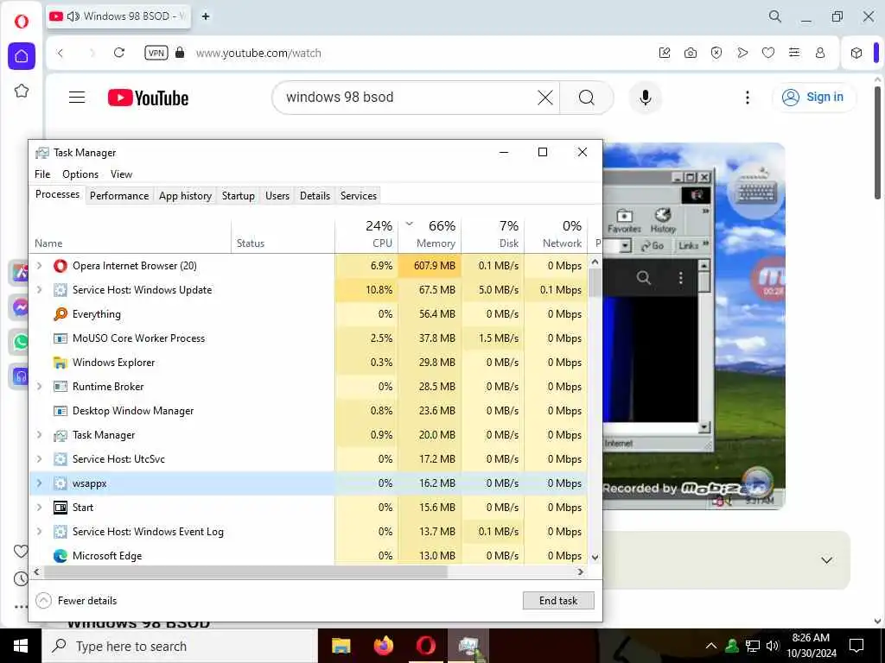Click the YouTube search magnifier button
The width and height of the screenshot is (885, 663).
[x=587, y=98]
